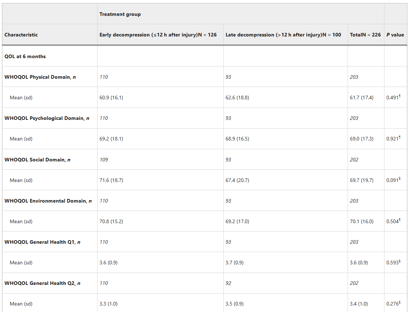Click the Social Domain count '109'
409x312 pixels.
(x=104, y=160)
